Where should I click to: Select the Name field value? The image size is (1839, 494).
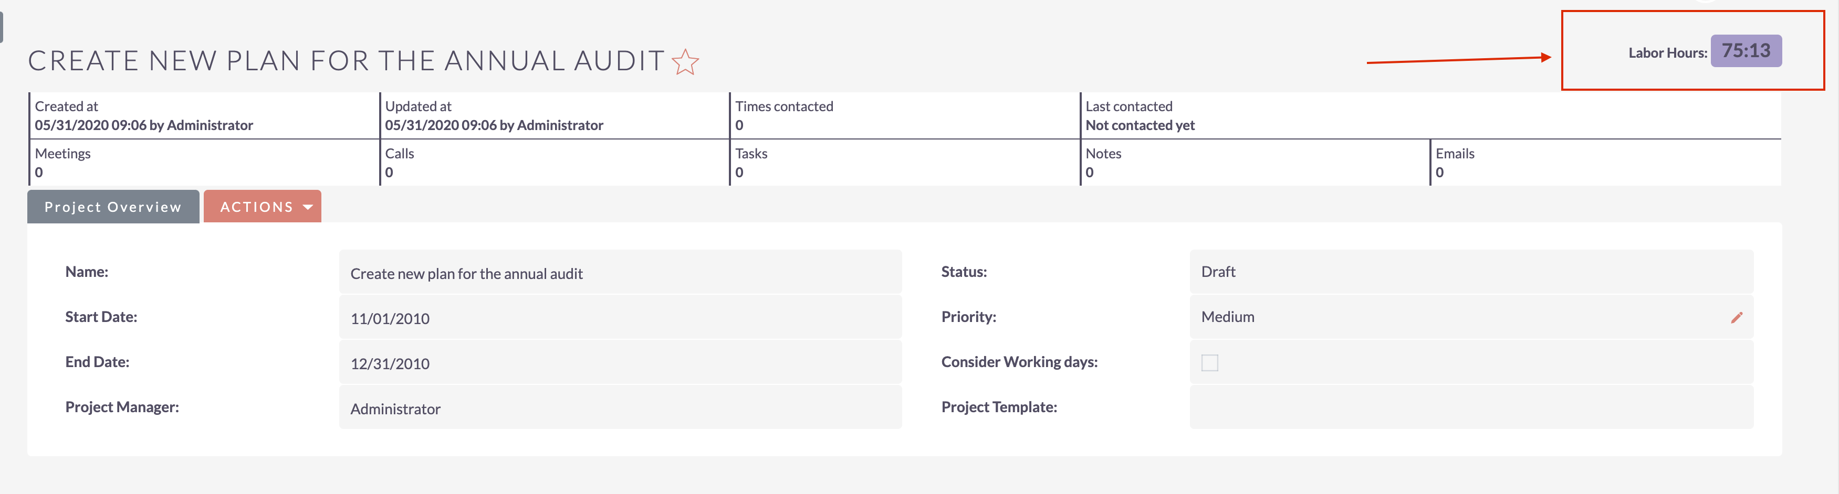coord(620,272)
